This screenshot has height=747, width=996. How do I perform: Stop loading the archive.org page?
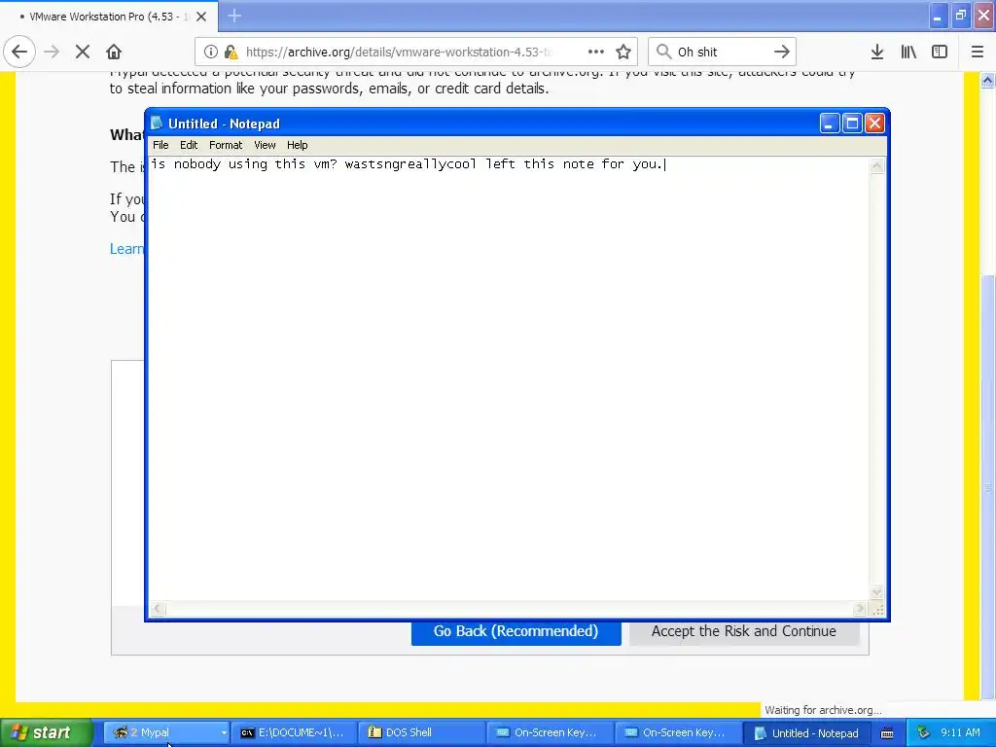coord(83,52)
